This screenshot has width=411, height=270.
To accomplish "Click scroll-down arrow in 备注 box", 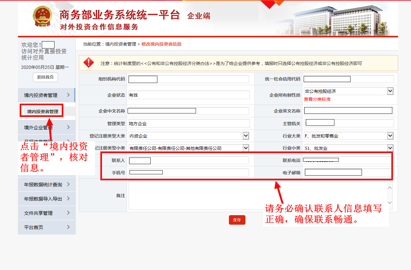I will point(390,203).
